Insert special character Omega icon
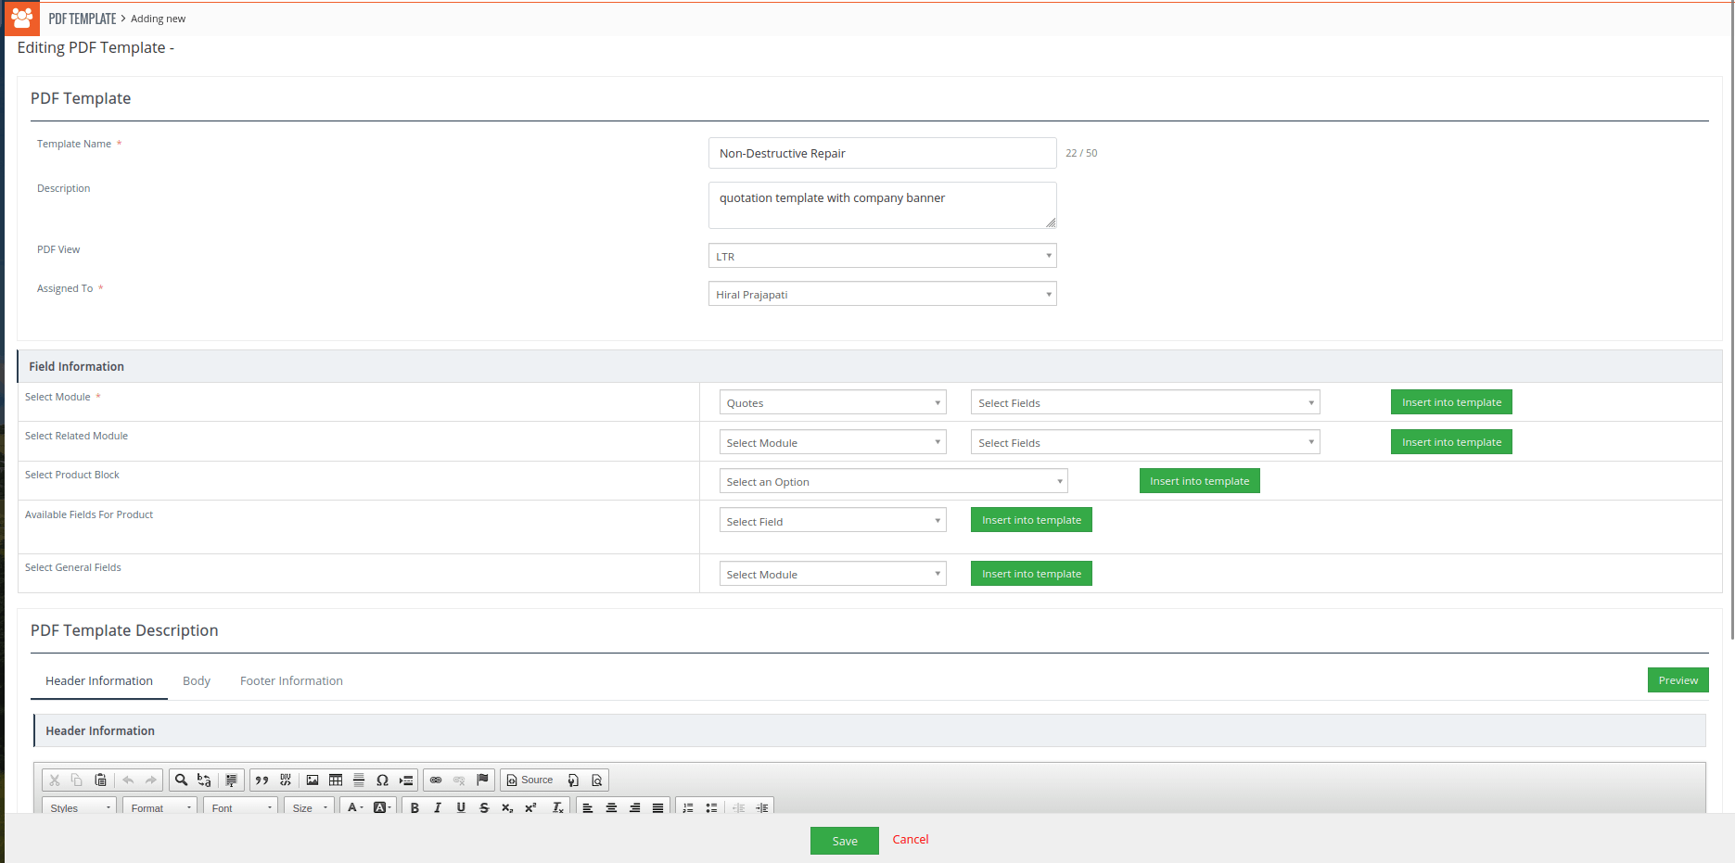The height and width of the screenshot is (863, 1735). coord(382,781)
